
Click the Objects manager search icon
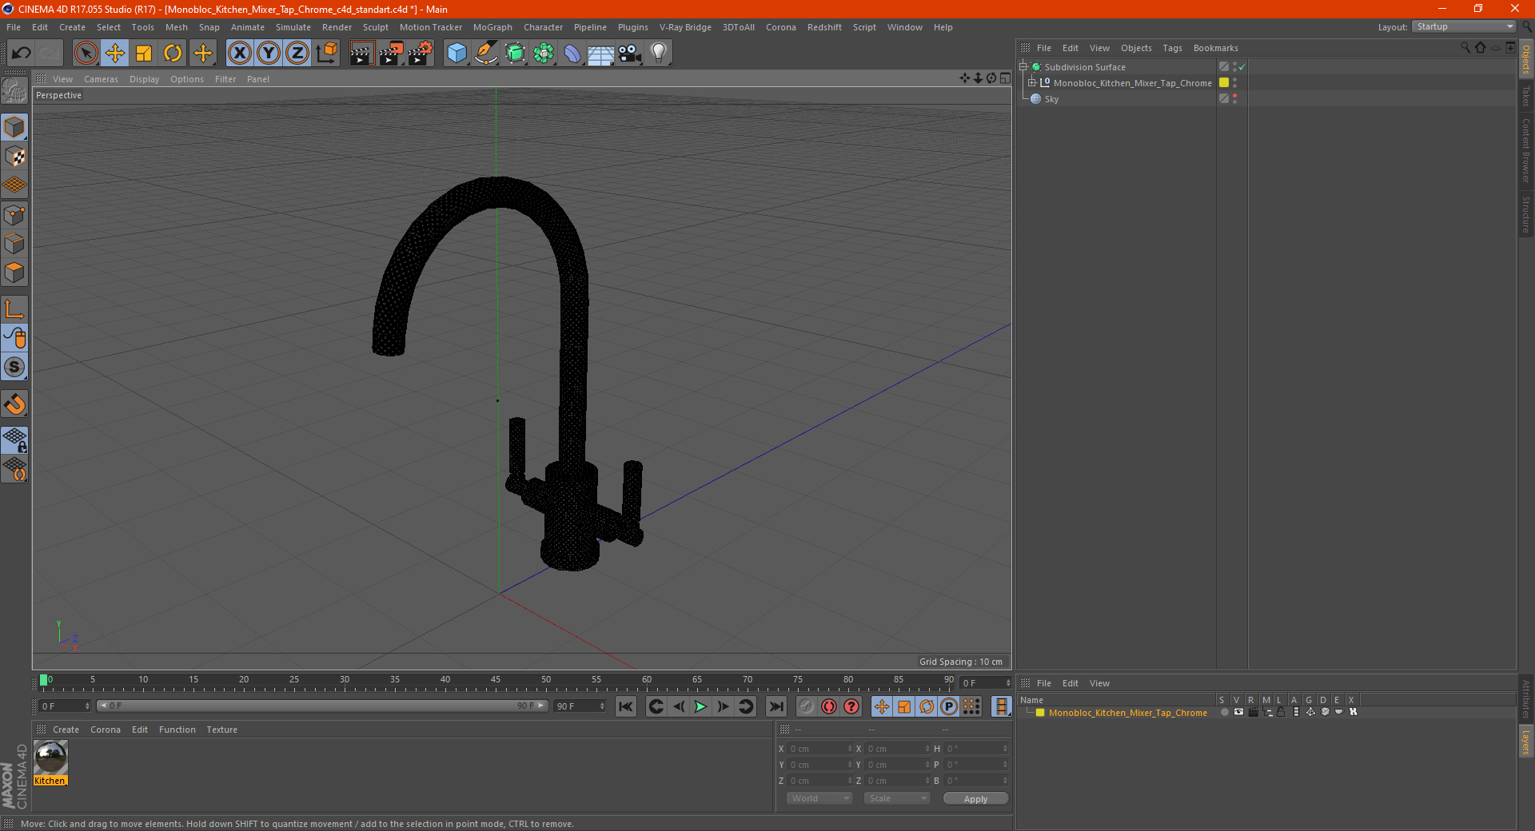1465,48
